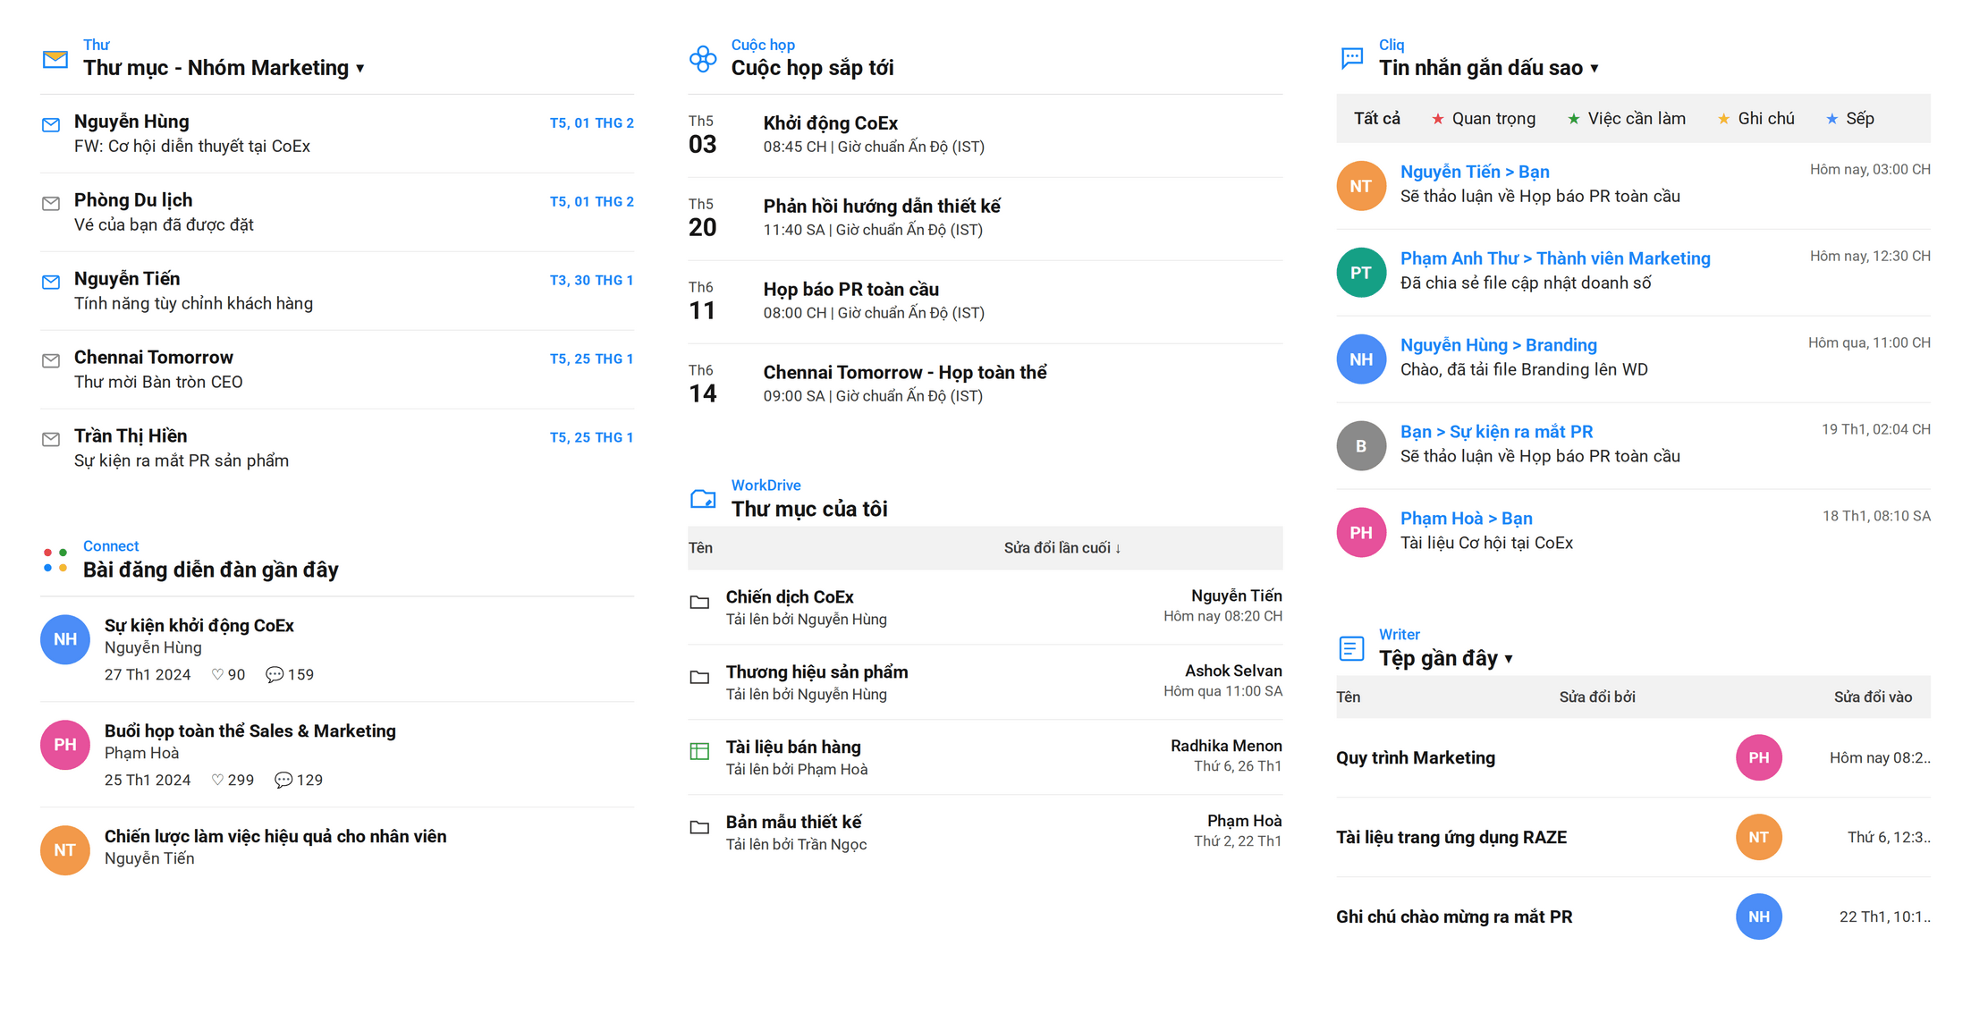The height and width of the screenshot is (1022, 1971).
Task: Click B avatar in Sự kiện ra mắt PR message
Action: (1361, 446)
